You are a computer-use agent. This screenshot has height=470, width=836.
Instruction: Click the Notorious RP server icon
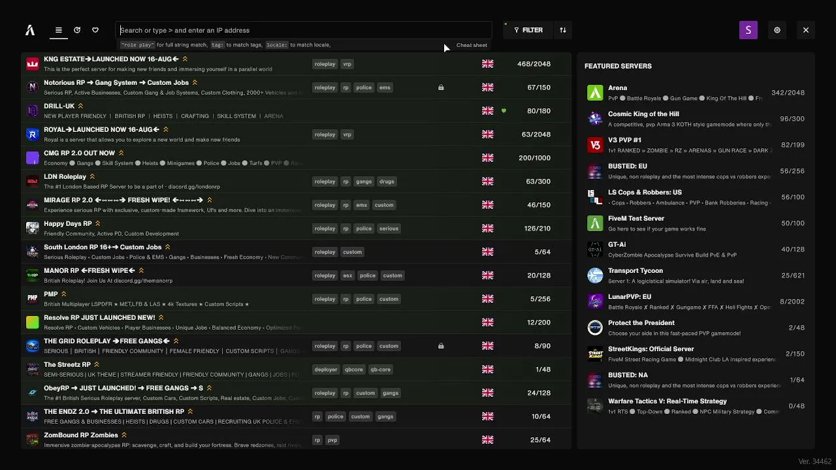[32, 87]
